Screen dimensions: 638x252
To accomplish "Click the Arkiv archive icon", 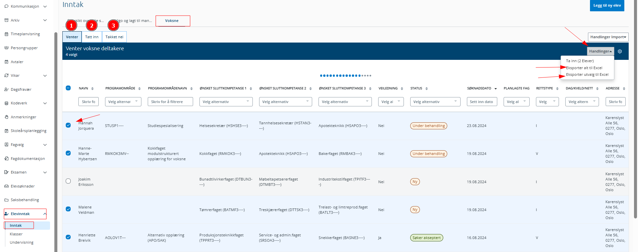I will (6, 20).
